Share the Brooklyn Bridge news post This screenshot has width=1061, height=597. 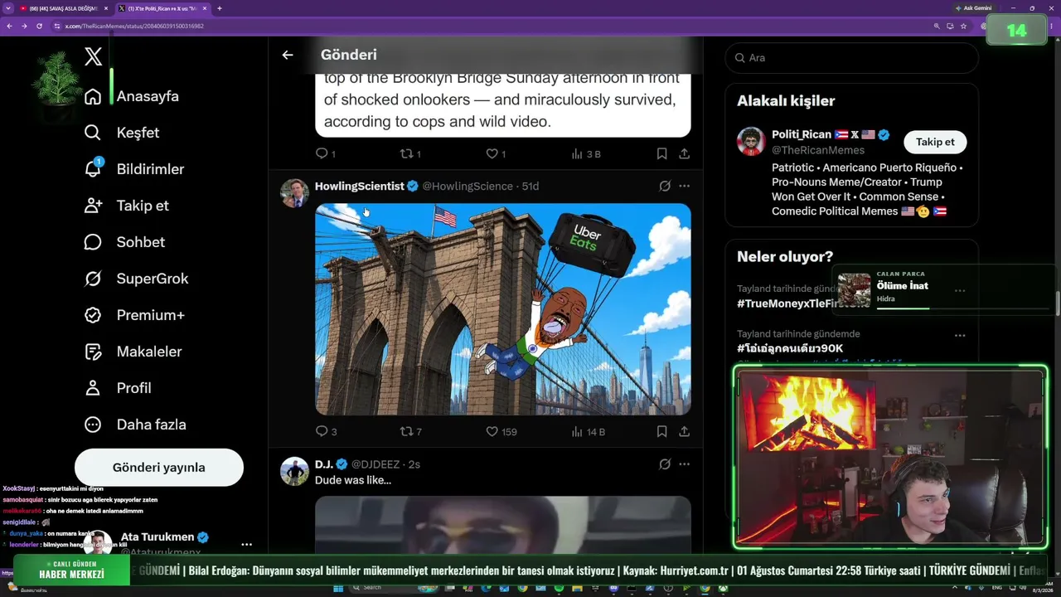tap(684, 153)
